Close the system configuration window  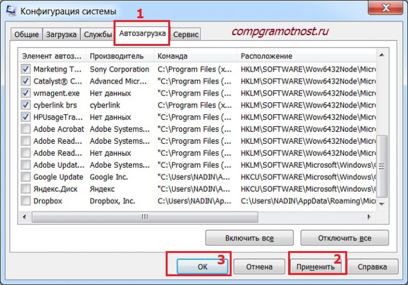click(385, 8)
